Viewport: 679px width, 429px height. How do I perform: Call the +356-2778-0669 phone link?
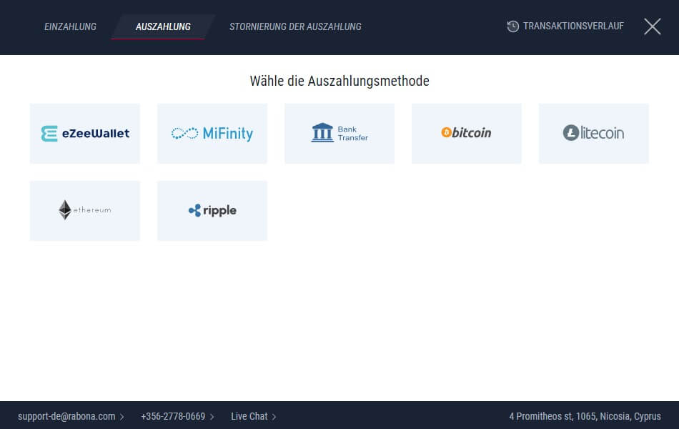click(173, 416)
